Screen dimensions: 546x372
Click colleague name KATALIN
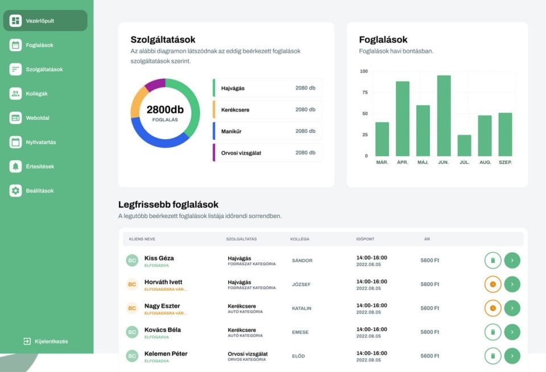coord(301,308)
